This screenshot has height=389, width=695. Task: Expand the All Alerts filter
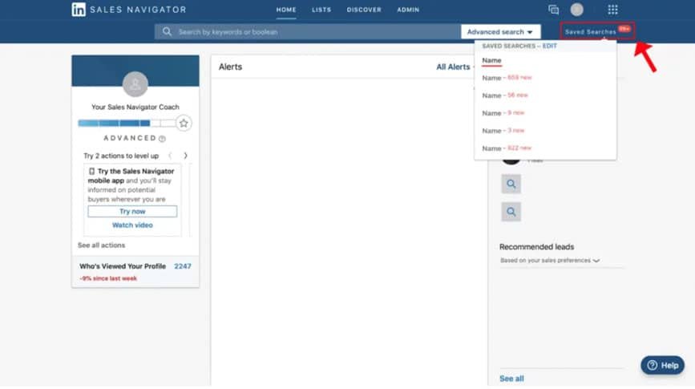coord(455,67)
